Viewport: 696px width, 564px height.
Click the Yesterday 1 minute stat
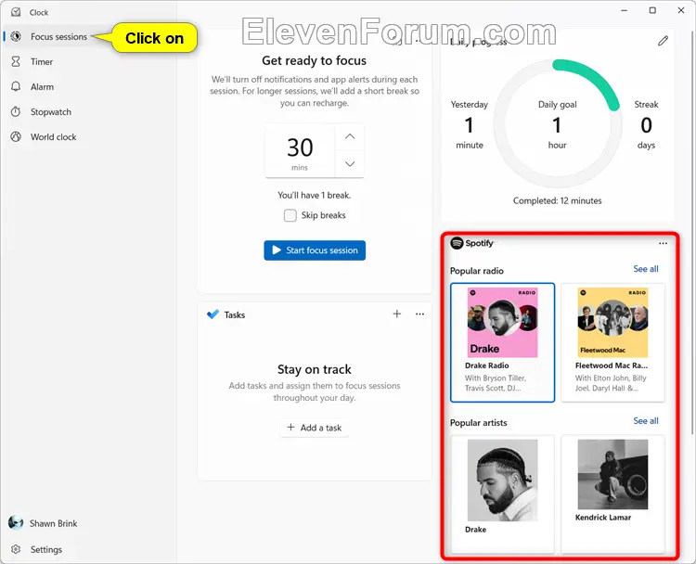click(470, 124)
